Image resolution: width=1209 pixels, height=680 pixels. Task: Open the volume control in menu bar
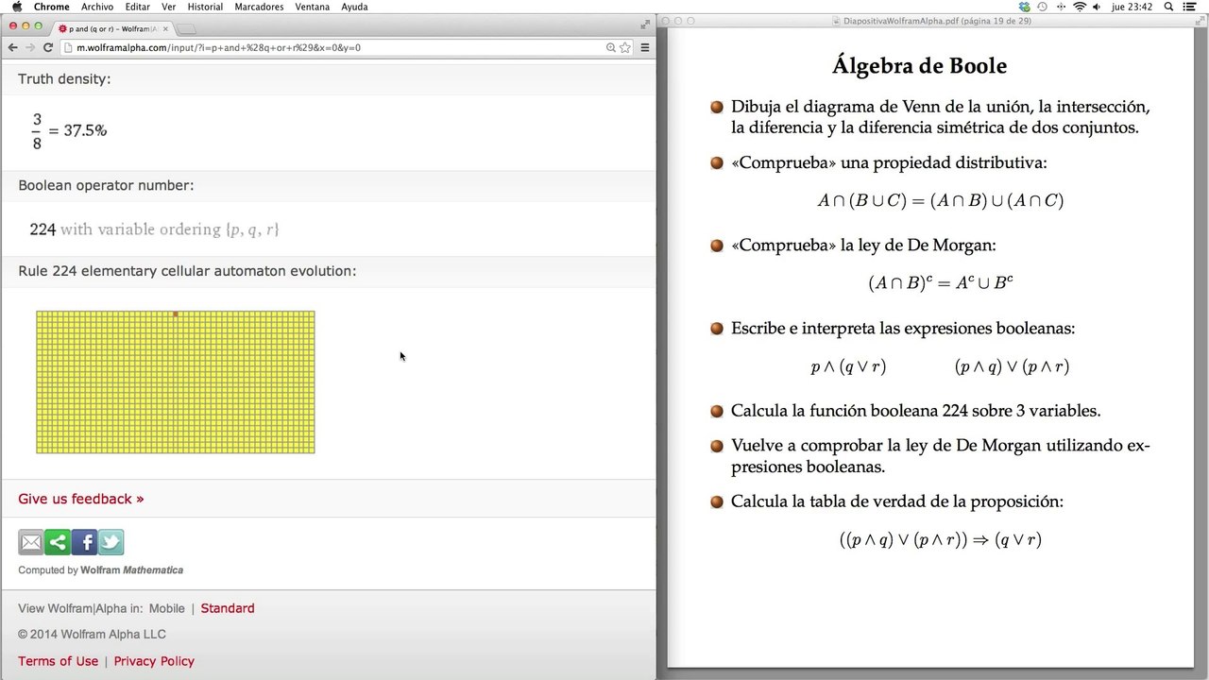pyautogui.click(x=1098, y=7)
